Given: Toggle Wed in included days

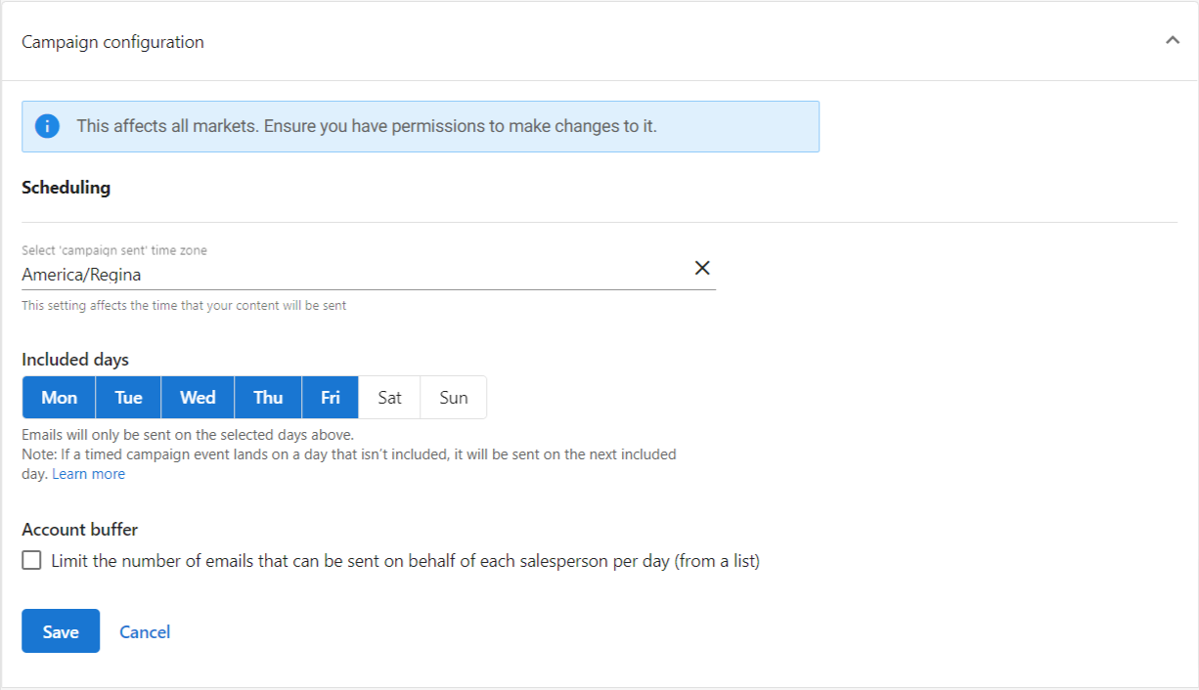Looking at the screenshot, I should pos(198,398).
